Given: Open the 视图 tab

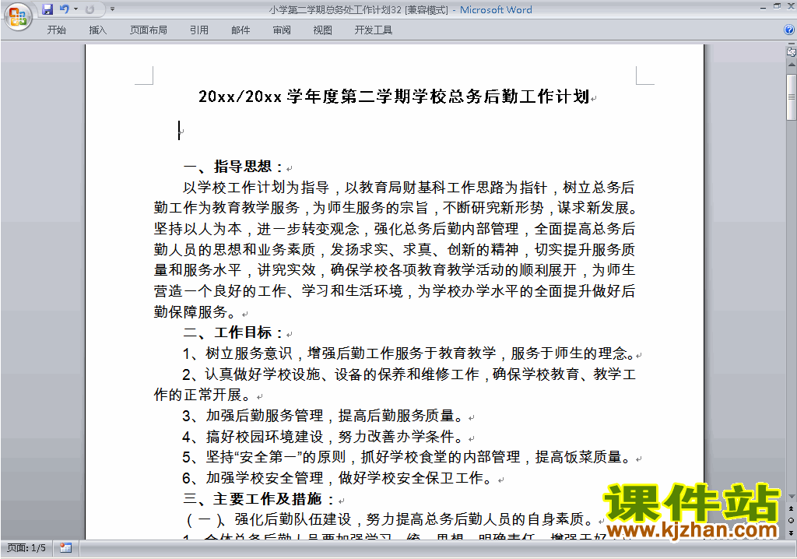Looking at the screenshot, I should point(323,30).
